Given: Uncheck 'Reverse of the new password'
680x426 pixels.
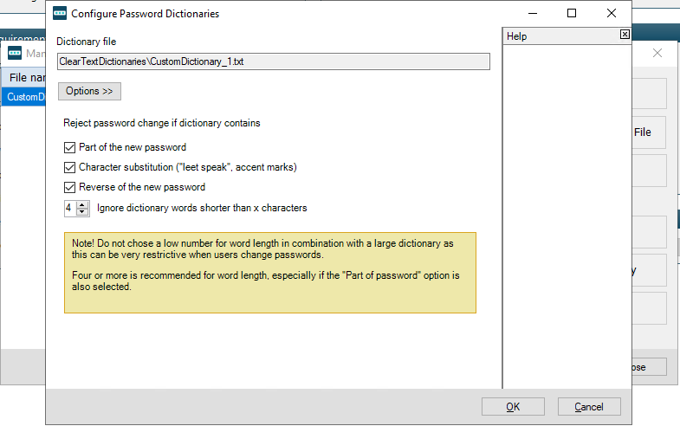Looking at the screenshot, I should pos(70,187).
